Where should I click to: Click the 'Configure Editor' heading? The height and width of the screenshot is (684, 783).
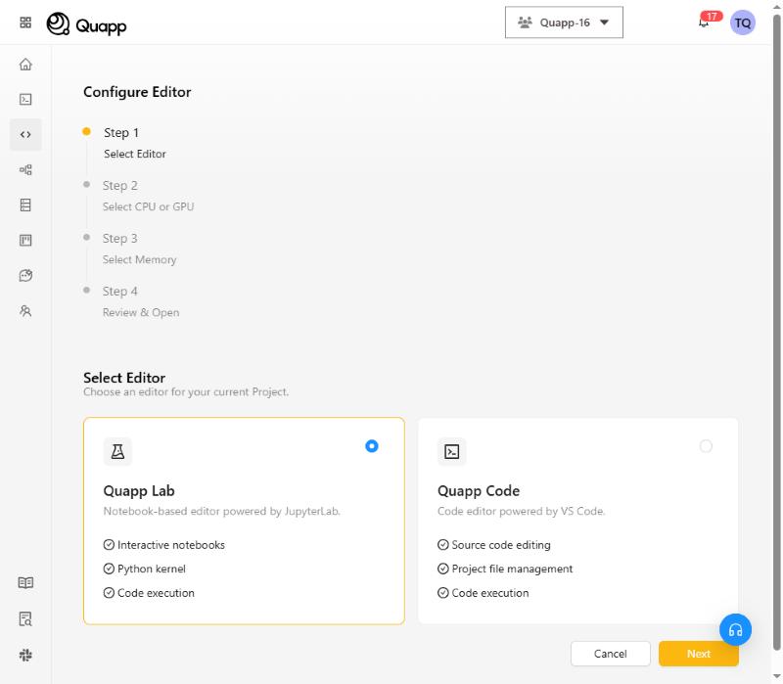click(137, 92)
